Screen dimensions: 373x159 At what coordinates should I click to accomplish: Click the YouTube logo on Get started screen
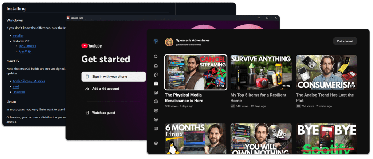pos(91,46)
